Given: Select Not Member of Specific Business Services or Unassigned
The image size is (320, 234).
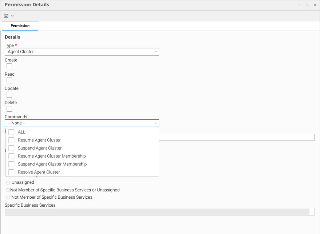Looking at the screenshot, I should [8, 190].
